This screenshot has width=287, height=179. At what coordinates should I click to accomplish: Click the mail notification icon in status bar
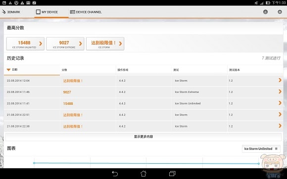point(28,3)
